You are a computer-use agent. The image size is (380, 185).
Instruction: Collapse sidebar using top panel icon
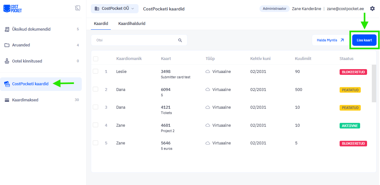point(77,8)
